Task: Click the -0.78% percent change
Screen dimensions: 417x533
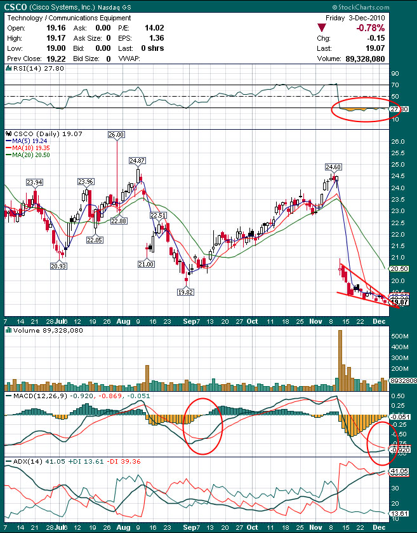Action: point(371,28)
